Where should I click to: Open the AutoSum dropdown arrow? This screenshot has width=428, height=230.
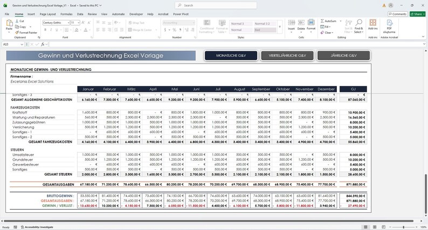[340, 21]
